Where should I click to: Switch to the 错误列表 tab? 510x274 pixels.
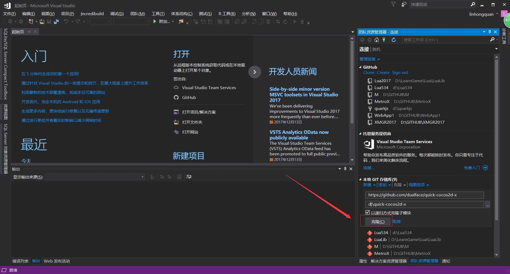coord(20,261)
